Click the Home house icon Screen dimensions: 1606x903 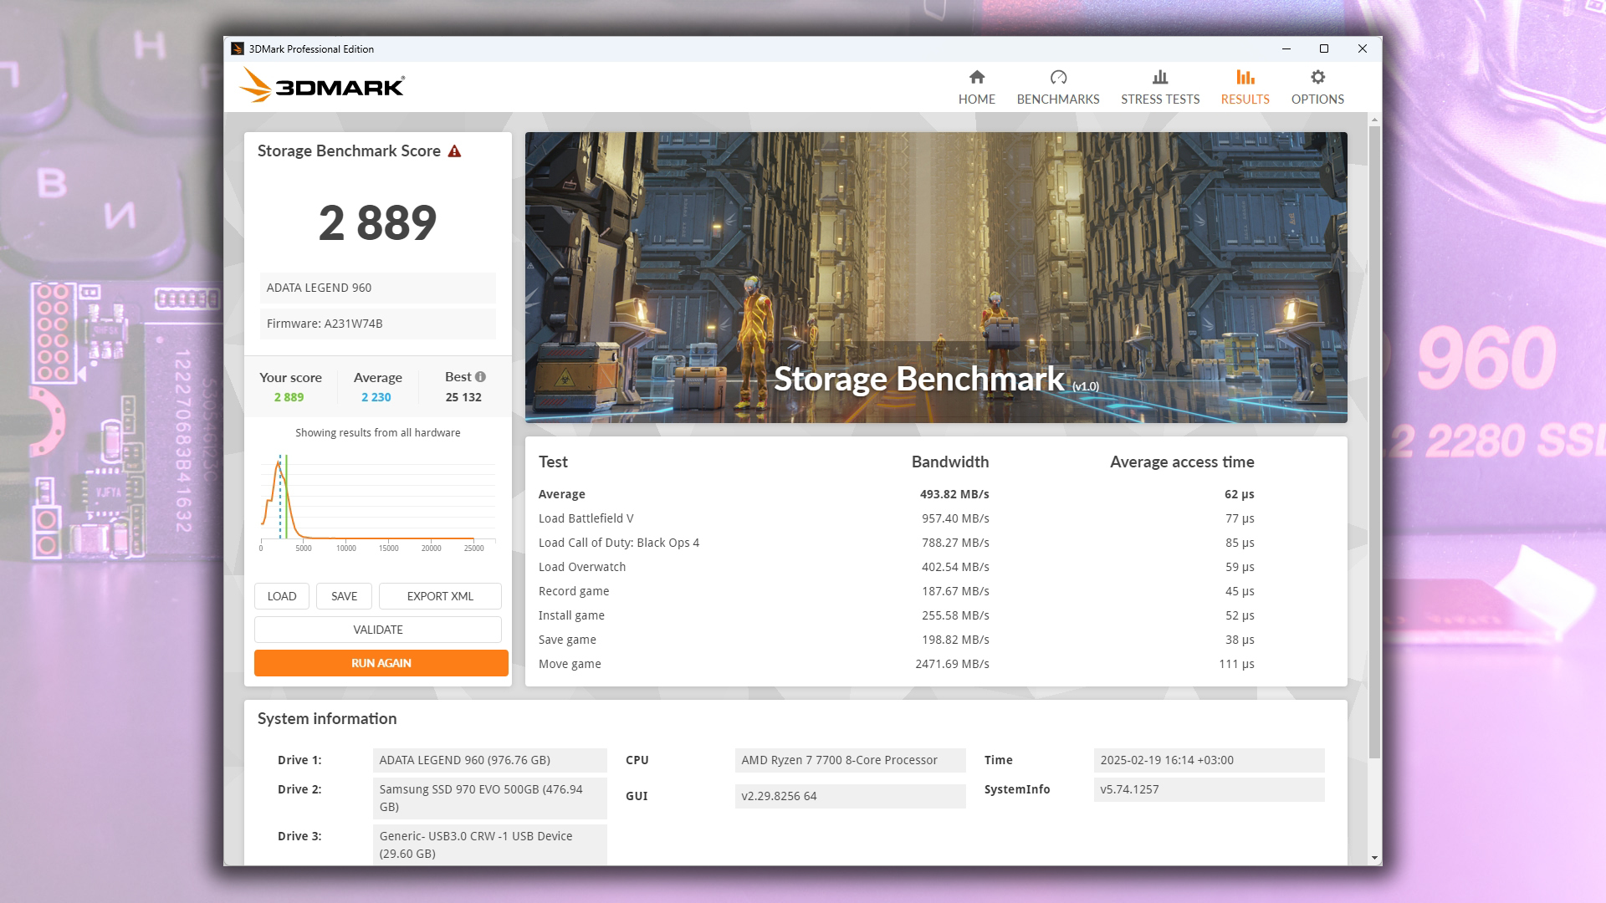976,78
